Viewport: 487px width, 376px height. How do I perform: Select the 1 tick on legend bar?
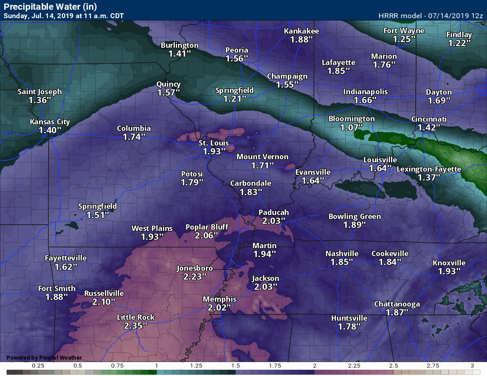pyautogui.click(x=157, y=365)
